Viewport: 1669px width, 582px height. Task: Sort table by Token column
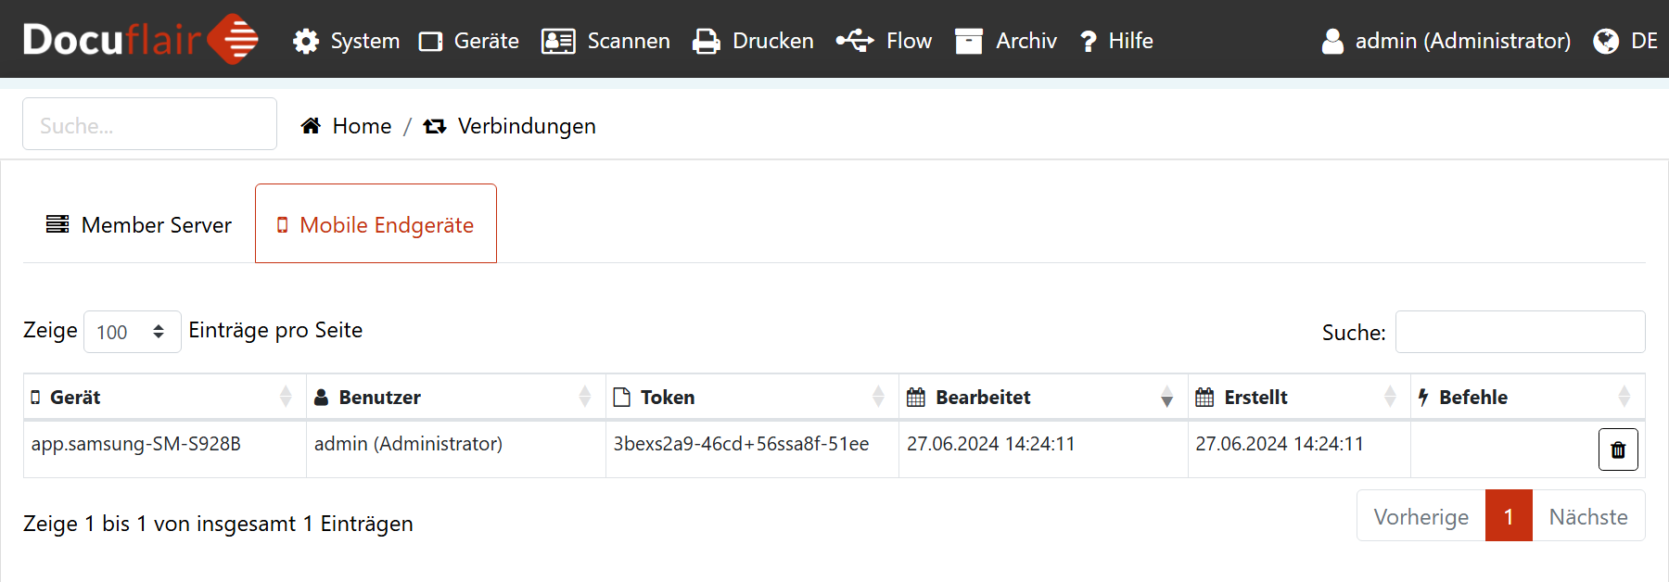click(x=753, y=397)
